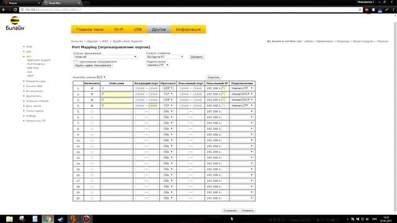Click the Очистить button

point(213,77)
